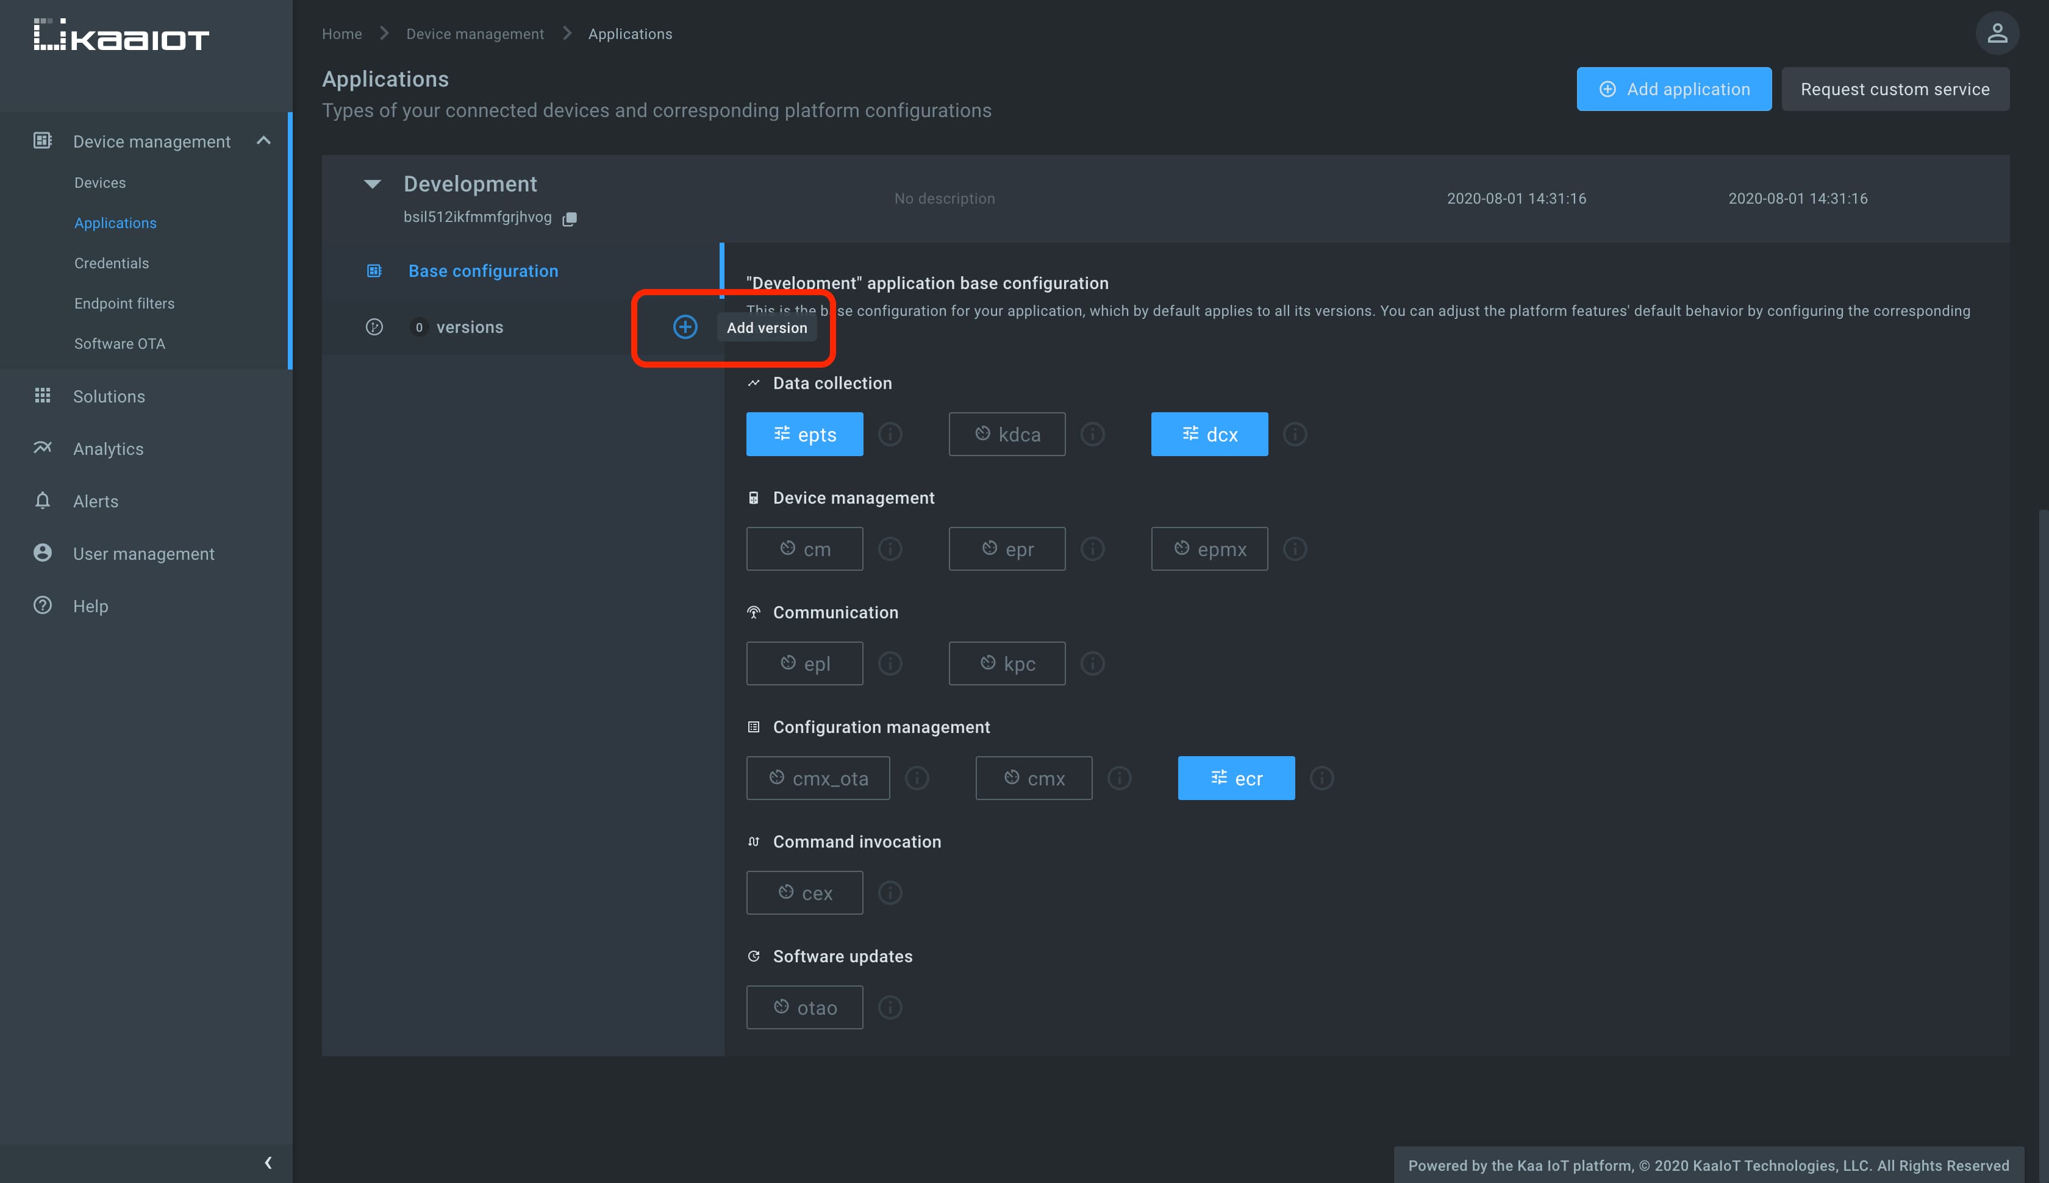This screenshot has width=2049, height=1183.
Task: Open the dcx configuration button
Action: (1209, 434)
